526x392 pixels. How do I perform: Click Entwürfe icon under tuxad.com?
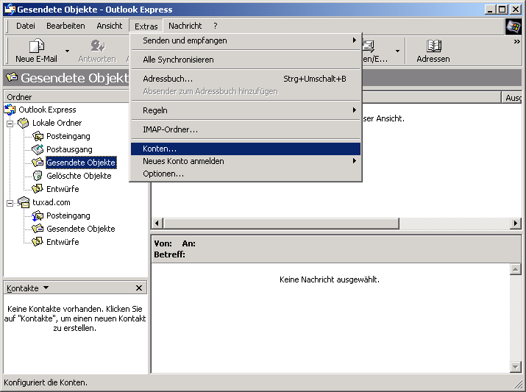pyautogui.click(x=38, y=242)
